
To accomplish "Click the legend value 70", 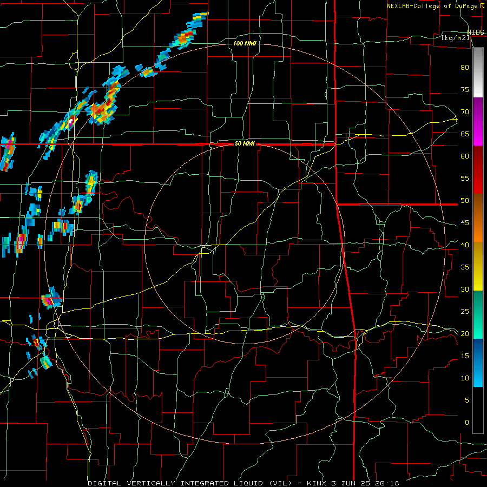I will click(465, 112).
